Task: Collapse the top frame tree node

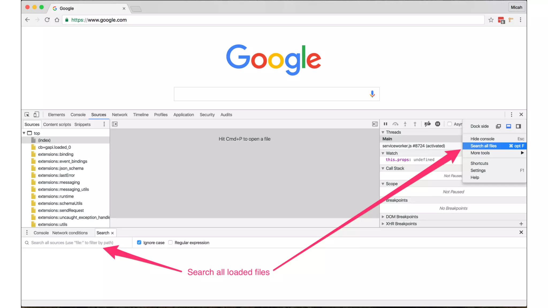Action: [x=24, y=133]
